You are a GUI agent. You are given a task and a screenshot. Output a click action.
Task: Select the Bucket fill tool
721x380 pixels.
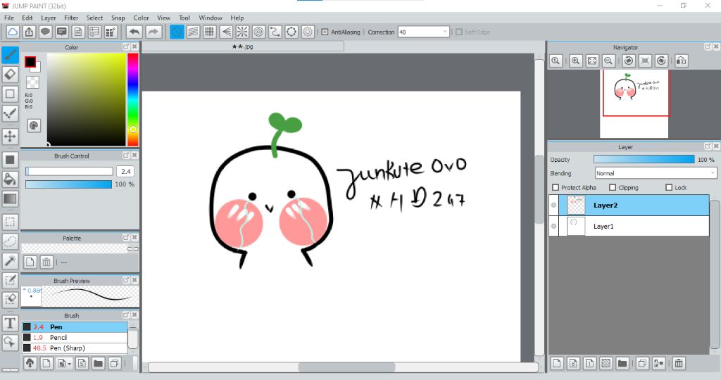click(10, 179)
